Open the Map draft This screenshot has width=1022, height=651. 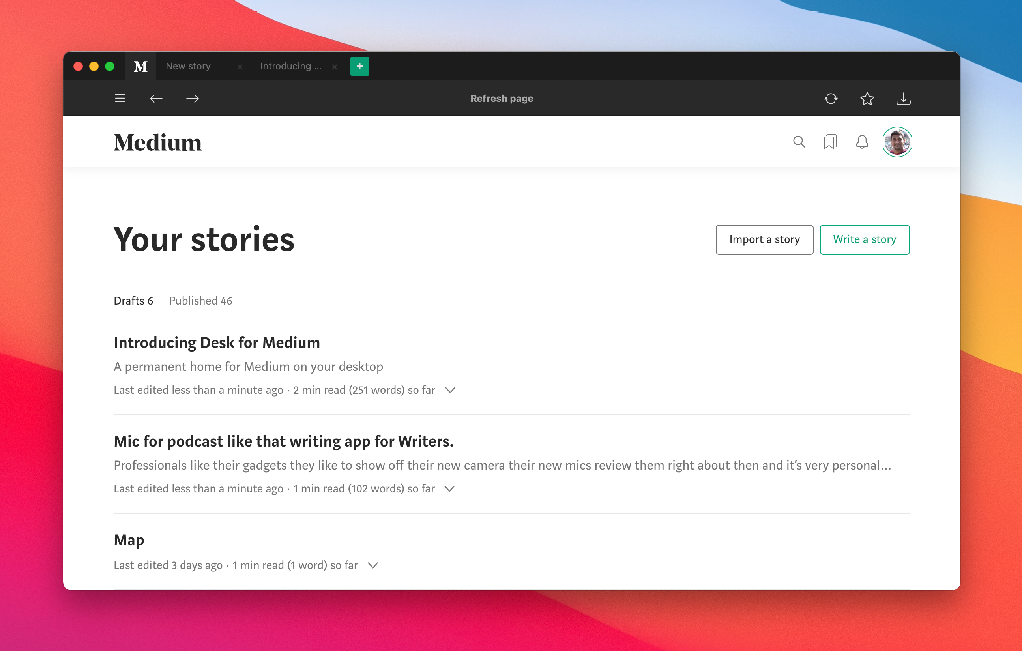pyautogui.click(x=129, y=540)
